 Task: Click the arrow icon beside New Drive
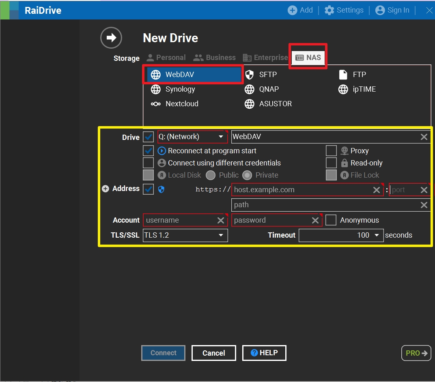pos(111,38)
